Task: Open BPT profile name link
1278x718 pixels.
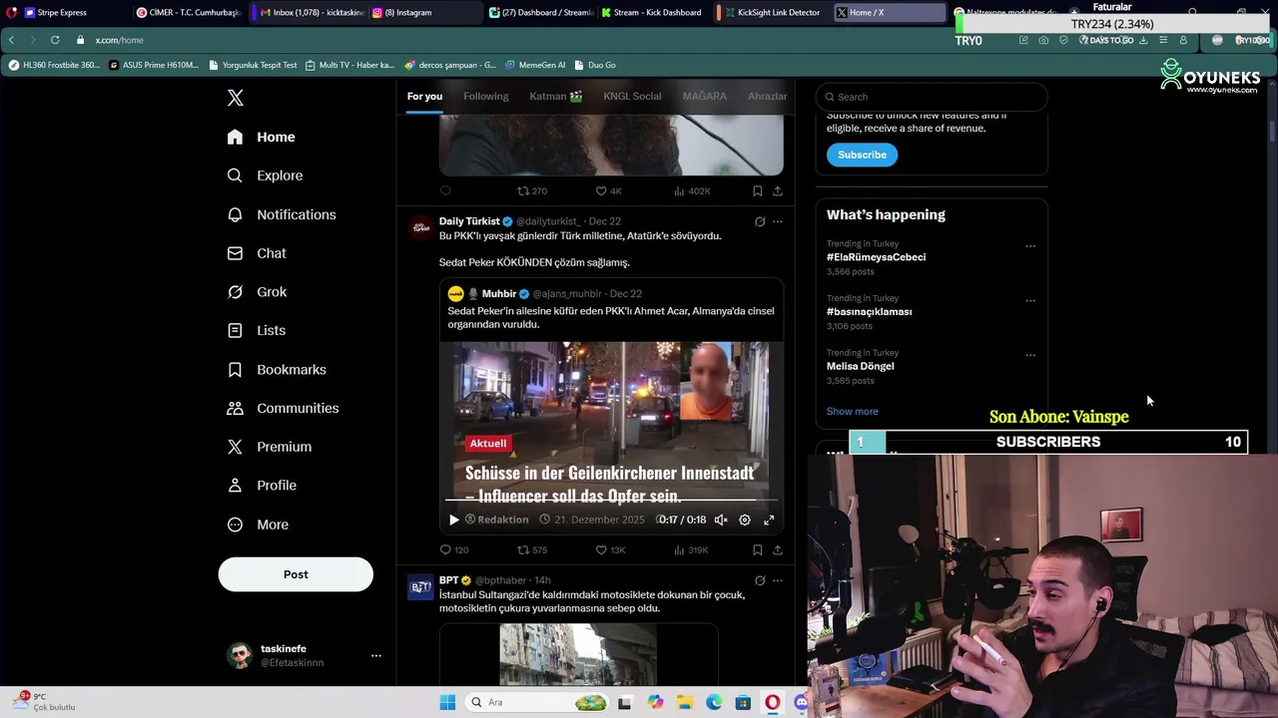Action: point(449,580)
